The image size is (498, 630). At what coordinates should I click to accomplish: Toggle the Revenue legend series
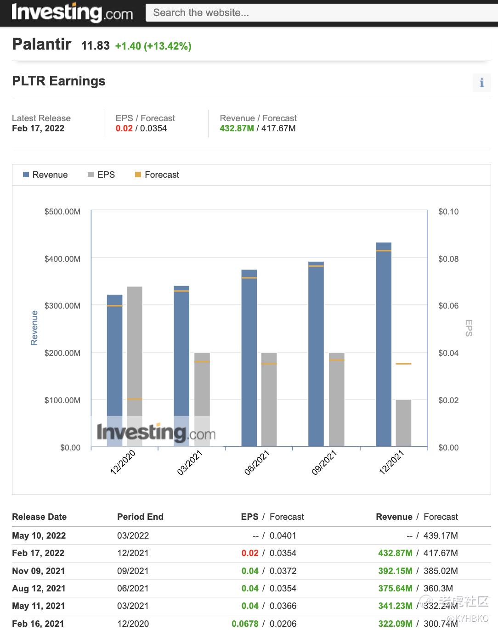click(45, 174)
